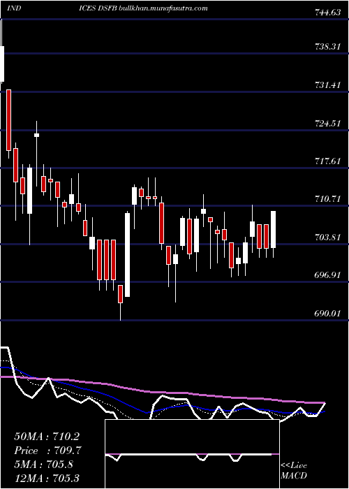This screenshot has height=489, width=349.
Task: Click the 738.31 price axis label
Action: click(327, 47)
